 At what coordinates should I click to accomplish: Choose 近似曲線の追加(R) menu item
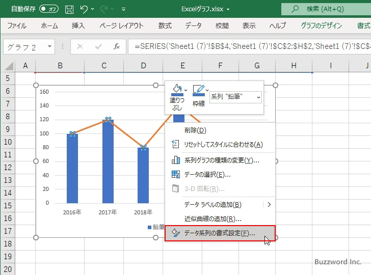tap(220, 219)
